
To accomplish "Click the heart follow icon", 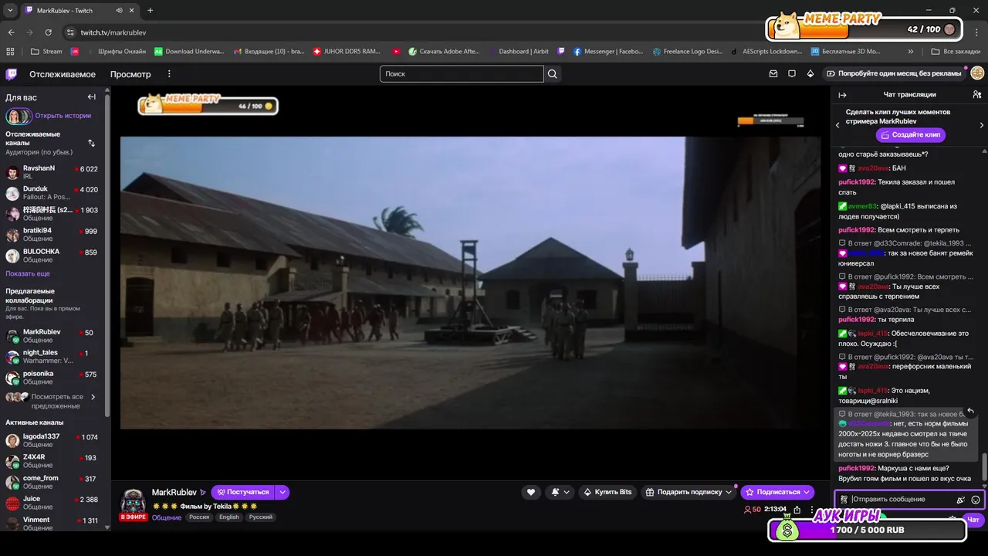I will point(530,492).
